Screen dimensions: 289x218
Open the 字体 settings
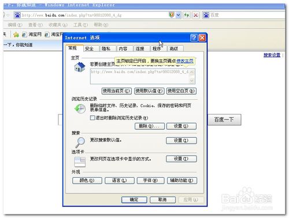pyautogui.click(x=150, y=181)
